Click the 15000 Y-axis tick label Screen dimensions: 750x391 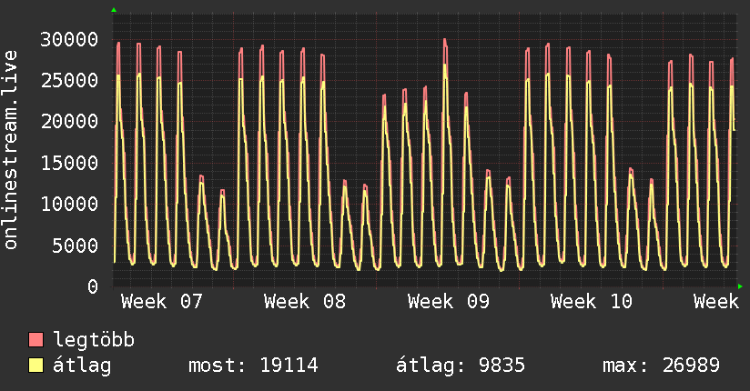(x=71, y=163)
